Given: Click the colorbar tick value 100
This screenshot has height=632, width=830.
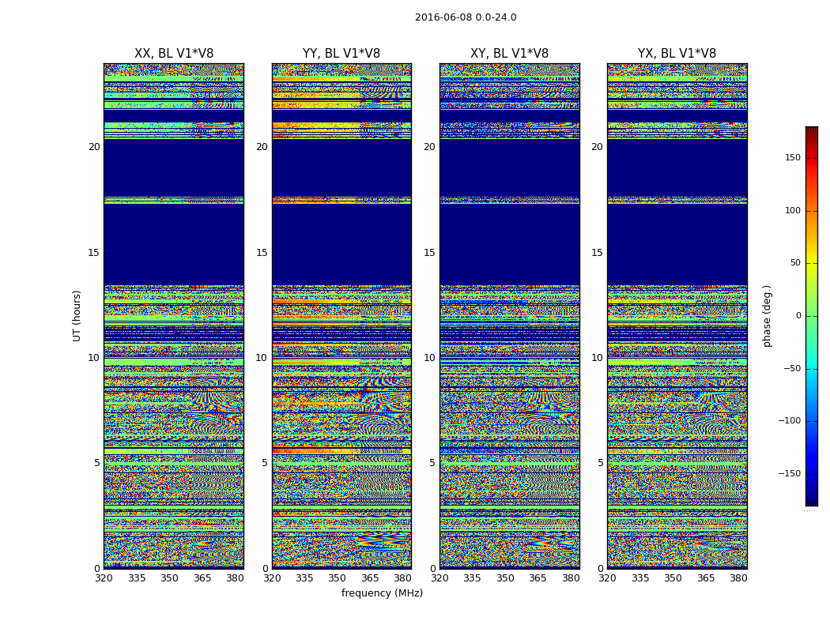Looking at the screenshot, I should coord(793,210).
